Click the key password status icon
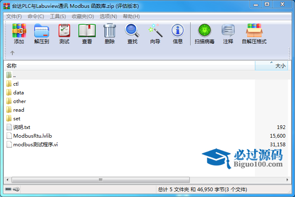This screenshot has width=295, height=197. [x=16, y=189]
